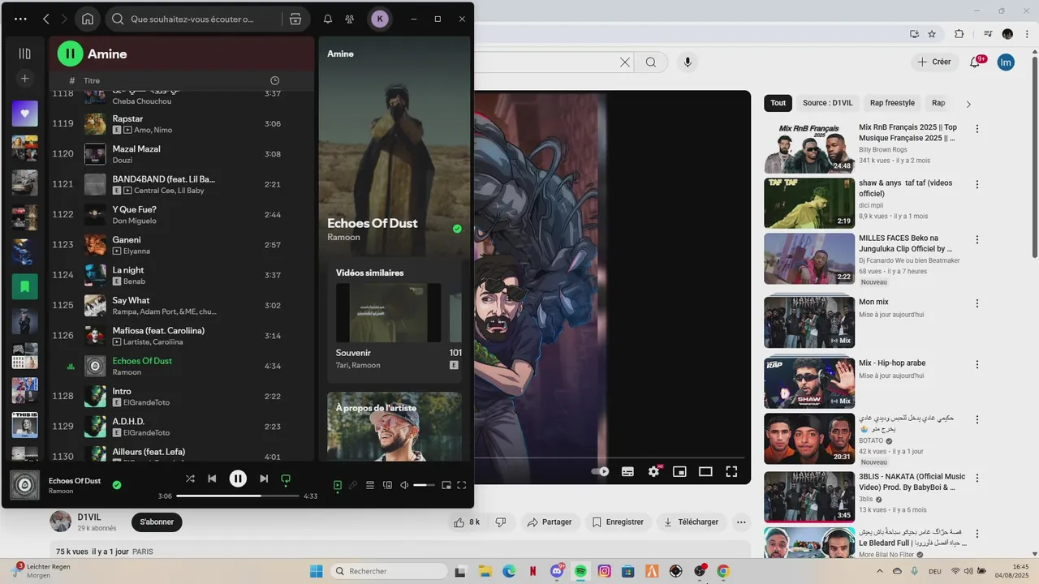Viewport: 1039px width, 584px height.
Task: Open Spotify profile avatar K
Action: (x=380, y=19)
